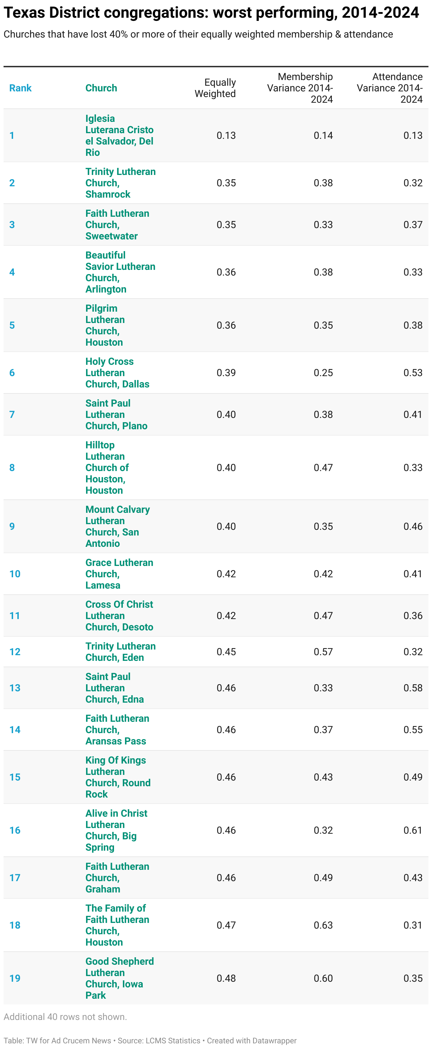Open the 'Created with Datawrapper' credit
432x1049 pixels.
[x=252, y=1041]
